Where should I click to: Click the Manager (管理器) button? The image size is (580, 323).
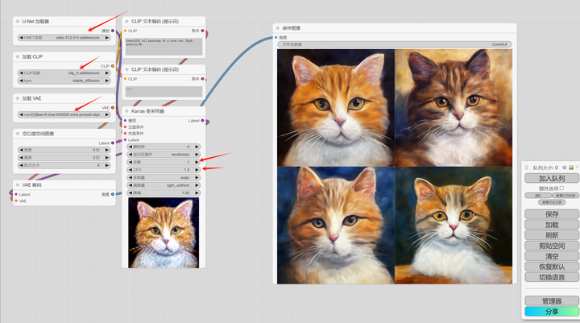551,300
